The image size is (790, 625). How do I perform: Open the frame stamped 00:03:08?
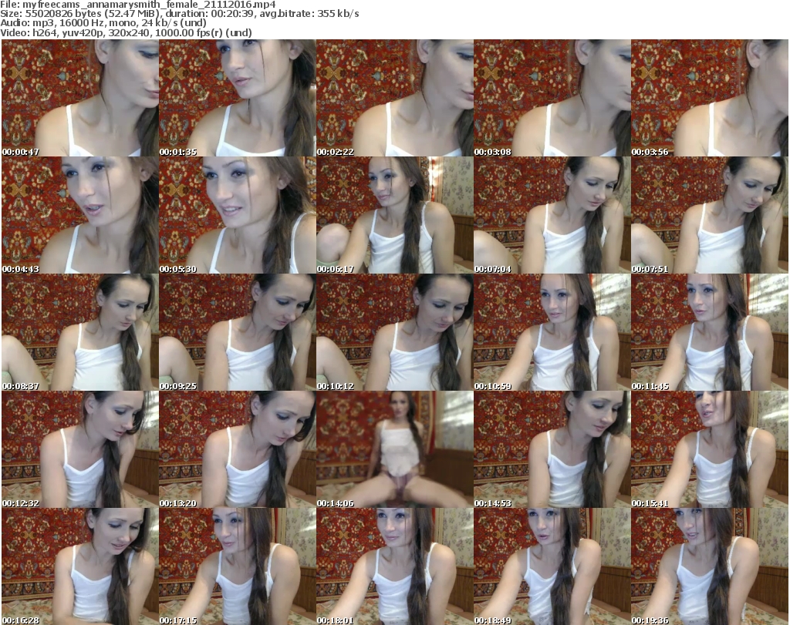[x=552, y=98]
